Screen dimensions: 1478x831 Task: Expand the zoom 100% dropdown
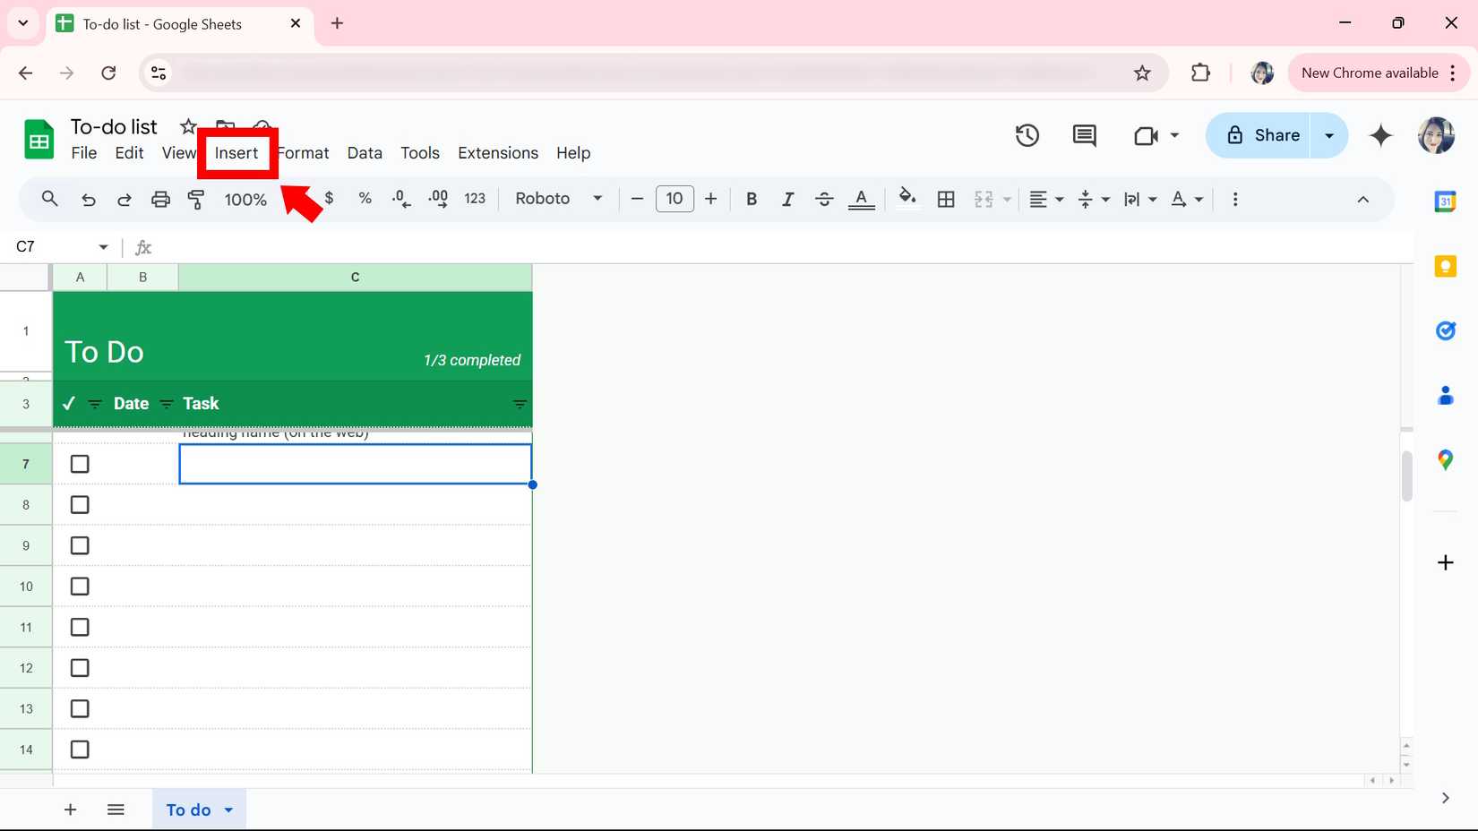245,199
